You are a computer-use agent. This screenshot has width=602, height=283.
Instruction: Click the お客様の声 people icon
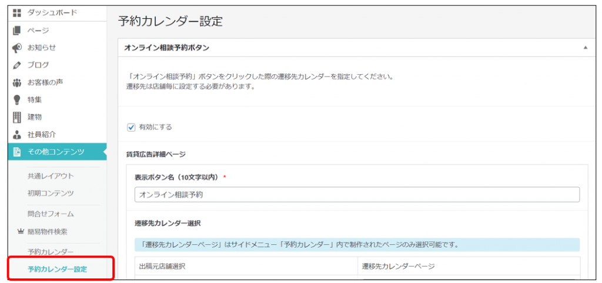point(17,82)
